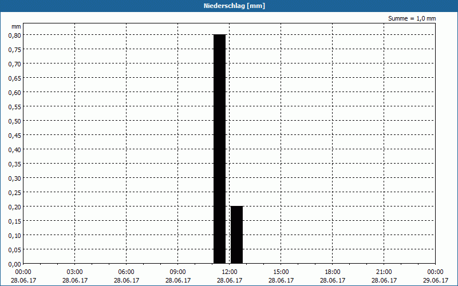Click the 0,50 y-axis label
The width and height of the screenshot is (458, 286).
(x=15, y=121)
